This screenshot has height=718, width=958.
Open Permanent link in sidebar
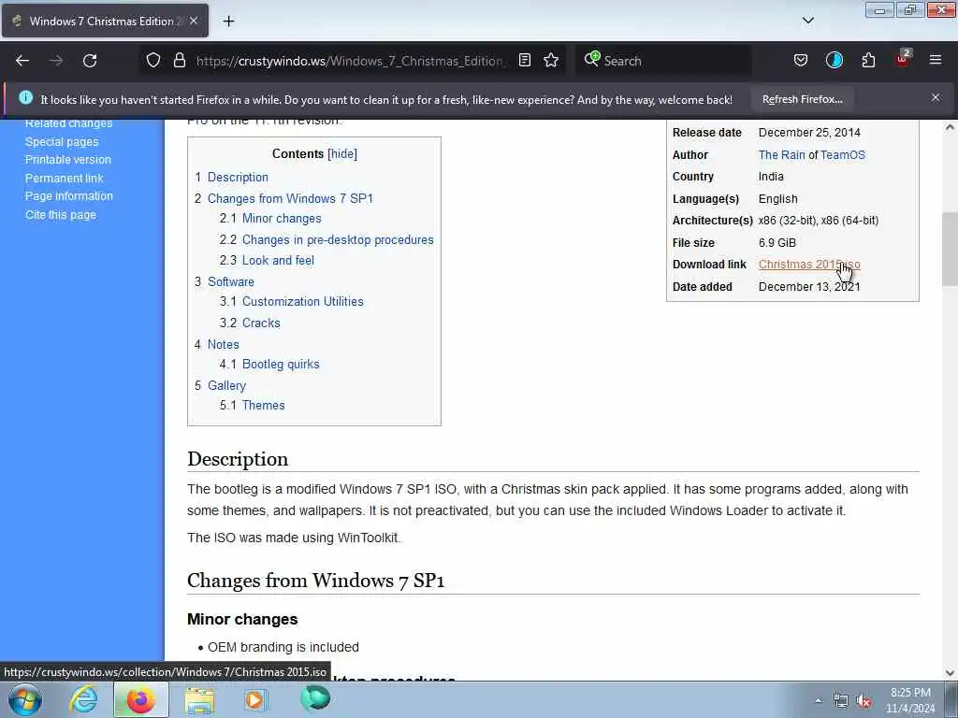(x=65, y=179)
